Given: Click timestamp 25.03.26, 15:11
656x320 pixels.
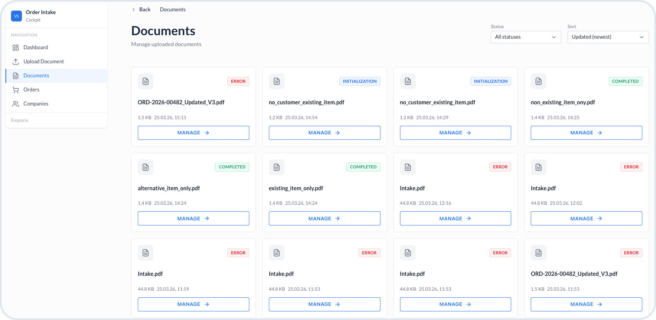Looking at the screenshot, I should 170,118.
